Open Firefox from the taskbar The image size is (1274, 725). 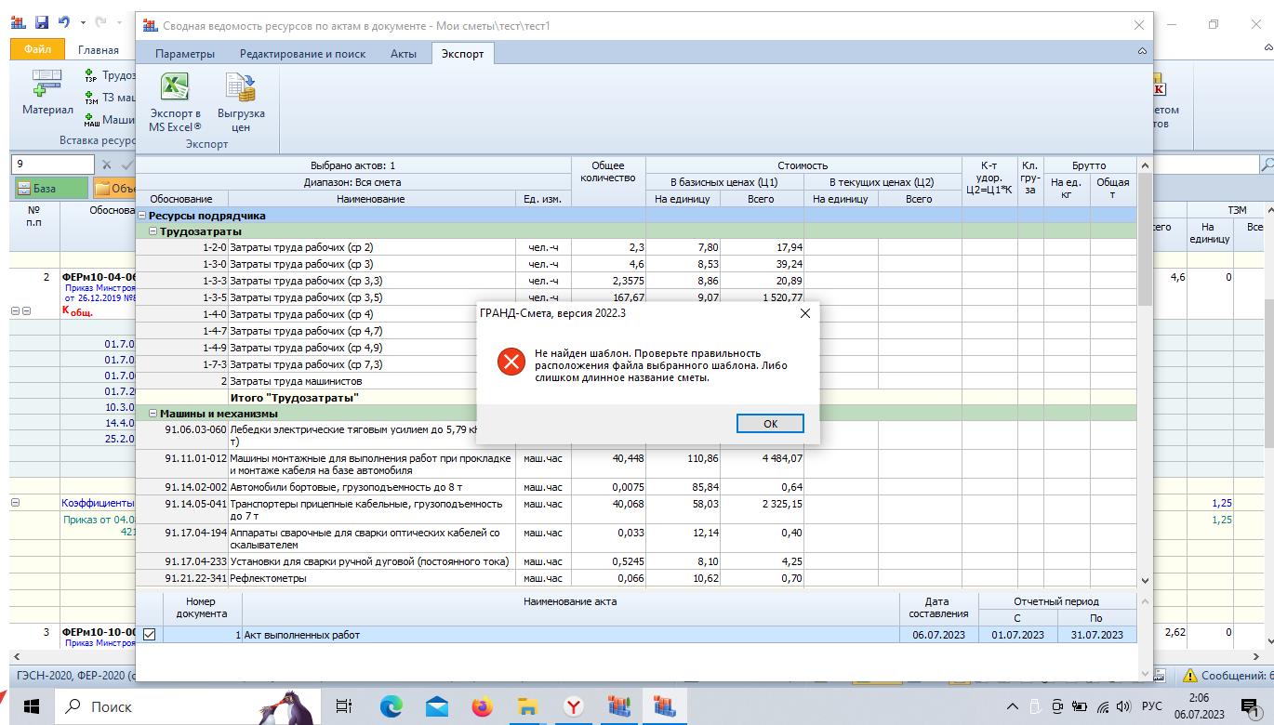[x=482, y=706]
